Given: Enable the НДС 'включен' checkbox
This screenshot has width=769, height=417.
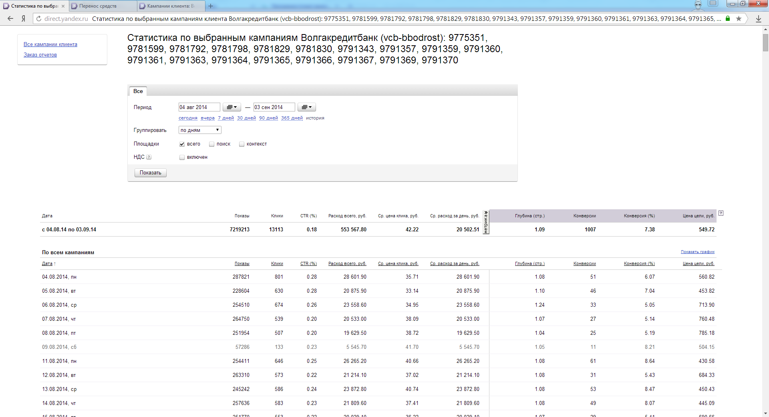Looking at the screenshot, I should pyautogui.click(x=182, y=157).
